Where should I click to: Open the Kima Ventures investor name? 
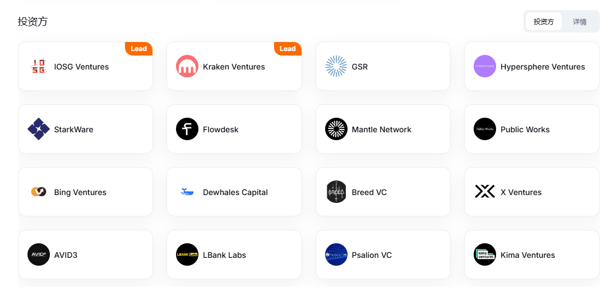coord(527,255)
